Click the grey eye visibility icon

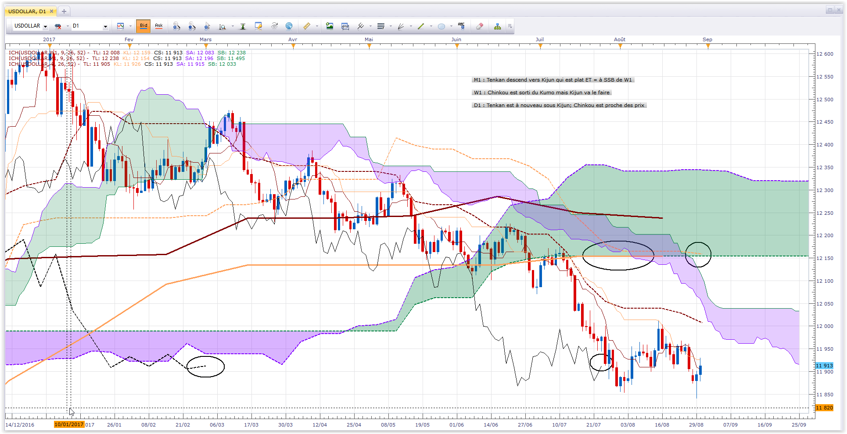(274, 26)
